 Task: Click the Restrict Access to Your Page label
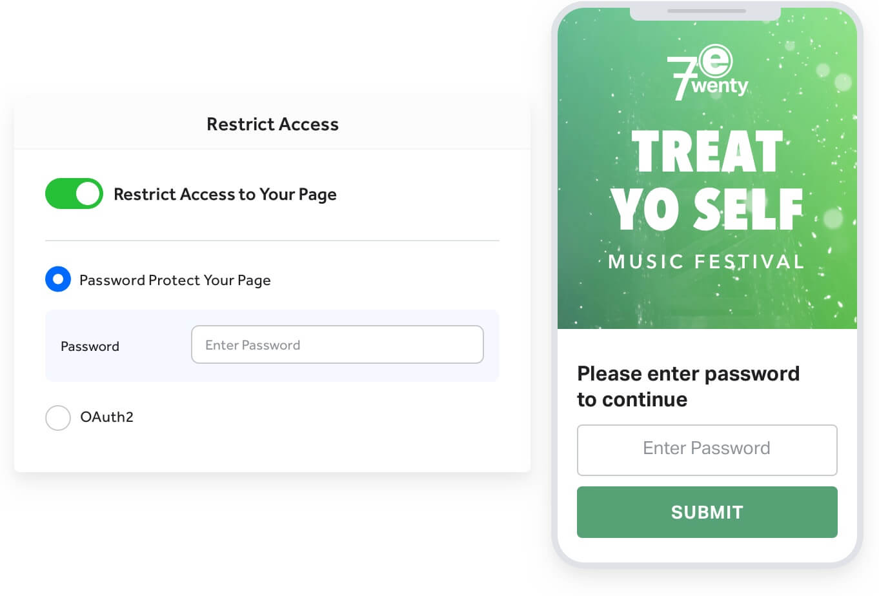point(225,194)
